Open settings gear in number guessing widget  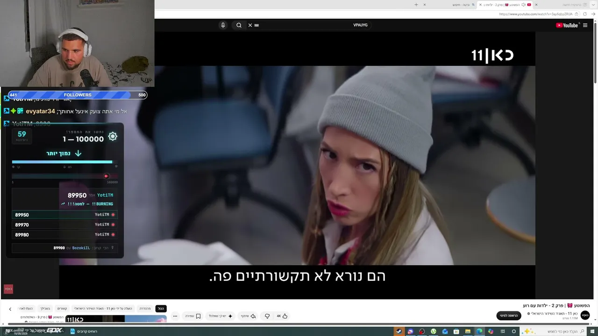[113, 136]
